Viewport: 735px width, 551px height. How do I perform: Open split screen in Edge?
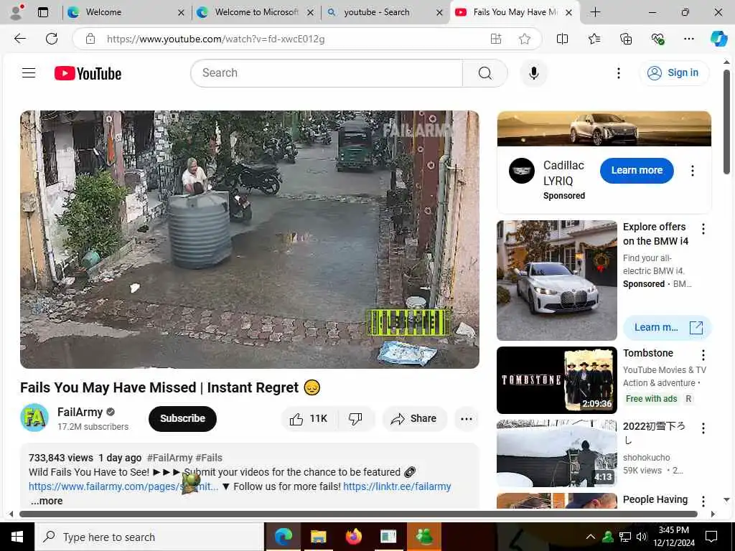click(562, 39)
